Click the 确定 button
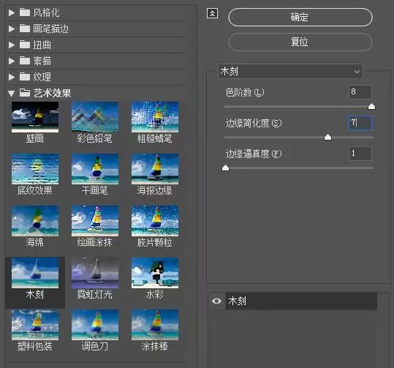The image size is (394, 368). [x=300, y=17]
